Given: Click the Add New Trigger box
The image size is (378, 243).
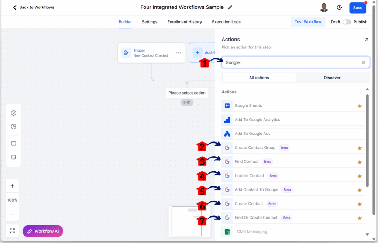Looking at the screenshot, I should [202, 52].
